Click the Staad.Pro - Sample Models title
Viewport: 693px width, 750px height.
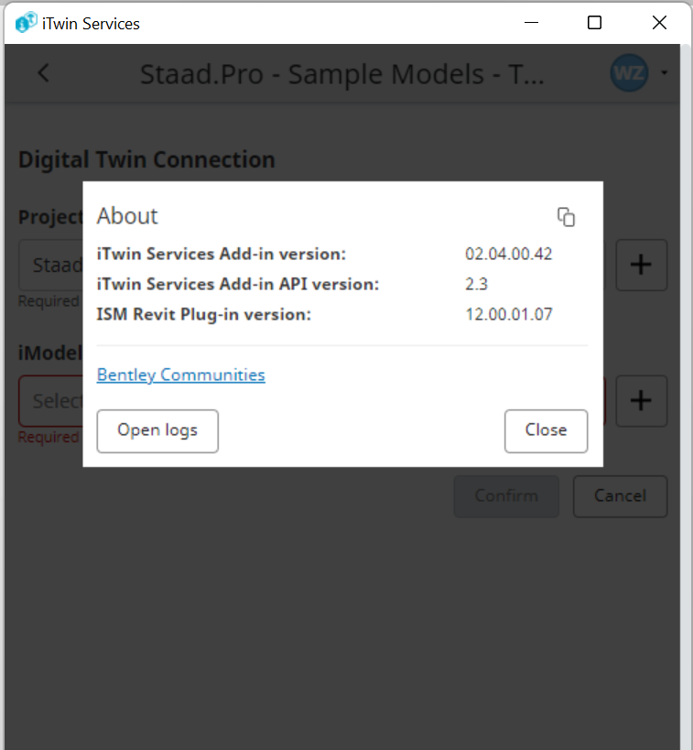342,74
